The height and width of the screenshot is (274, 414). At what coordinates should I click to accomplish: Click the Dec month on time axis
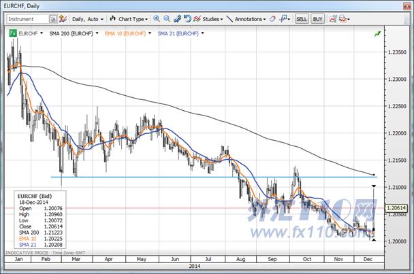368,259
